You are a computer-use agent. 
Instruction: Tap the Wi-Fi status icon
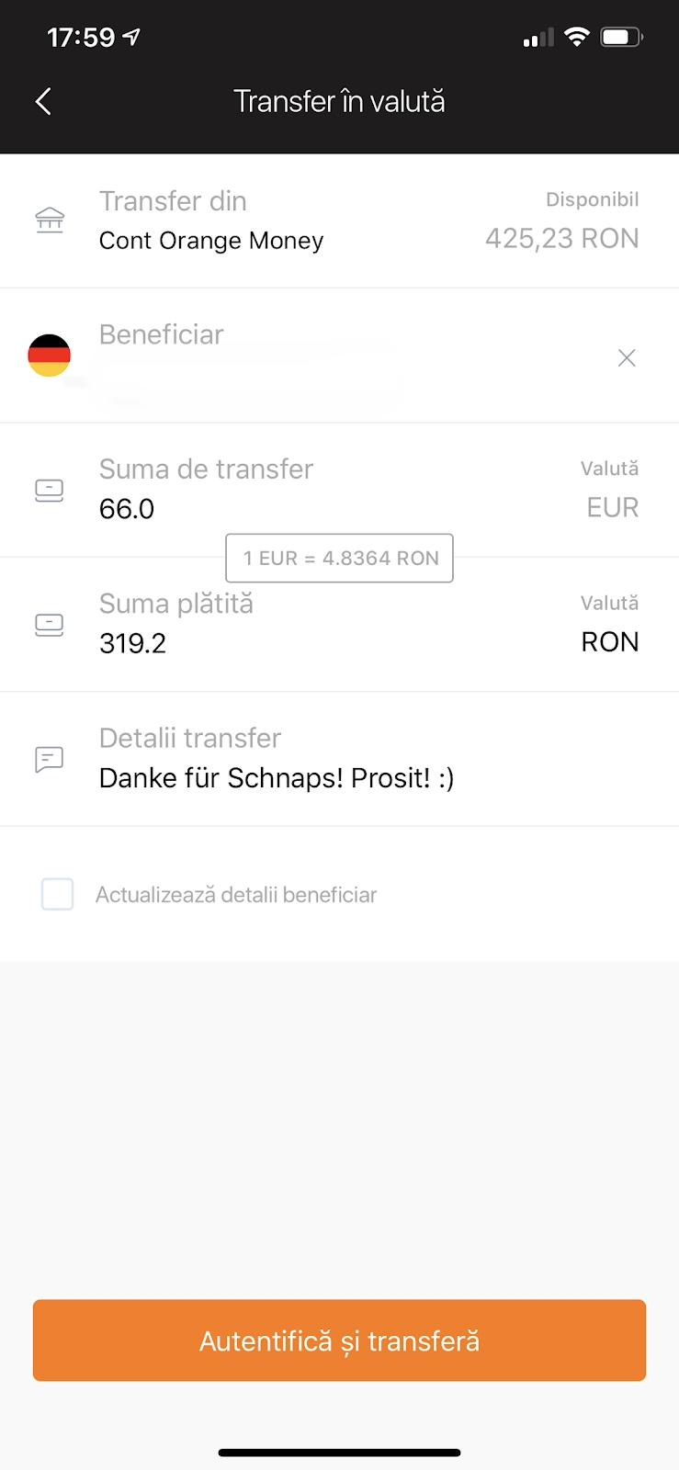tap(576, 37)
